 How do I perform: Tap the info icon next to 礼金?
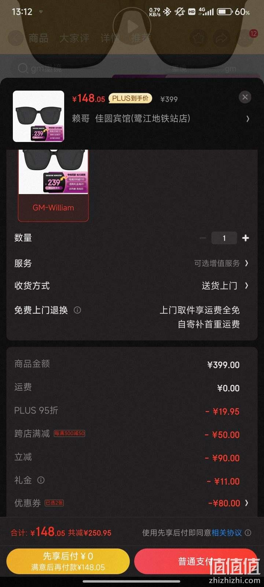click(x=41, y=480)
